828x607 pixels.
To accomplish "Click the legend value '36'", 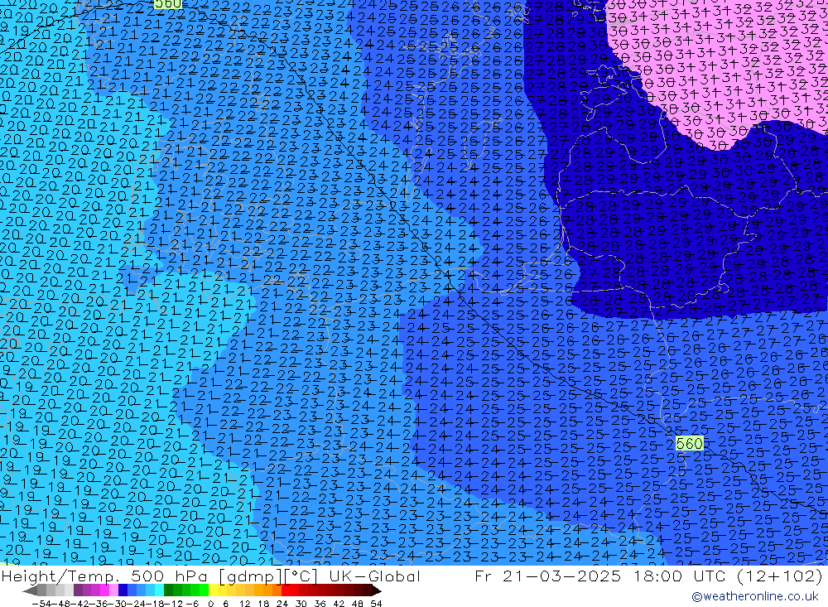I will point(320,604).
